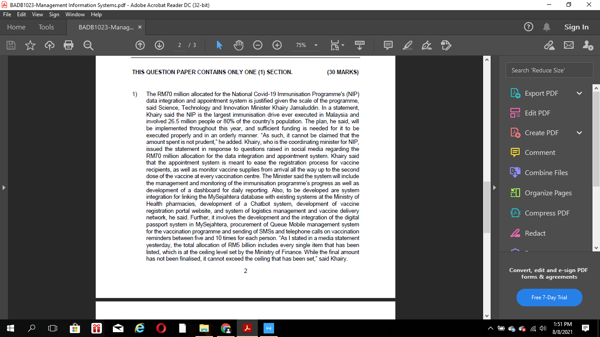The width and height of the screenshot is (600, 337).
Task: Open the View menu
Action: (37, 14)
